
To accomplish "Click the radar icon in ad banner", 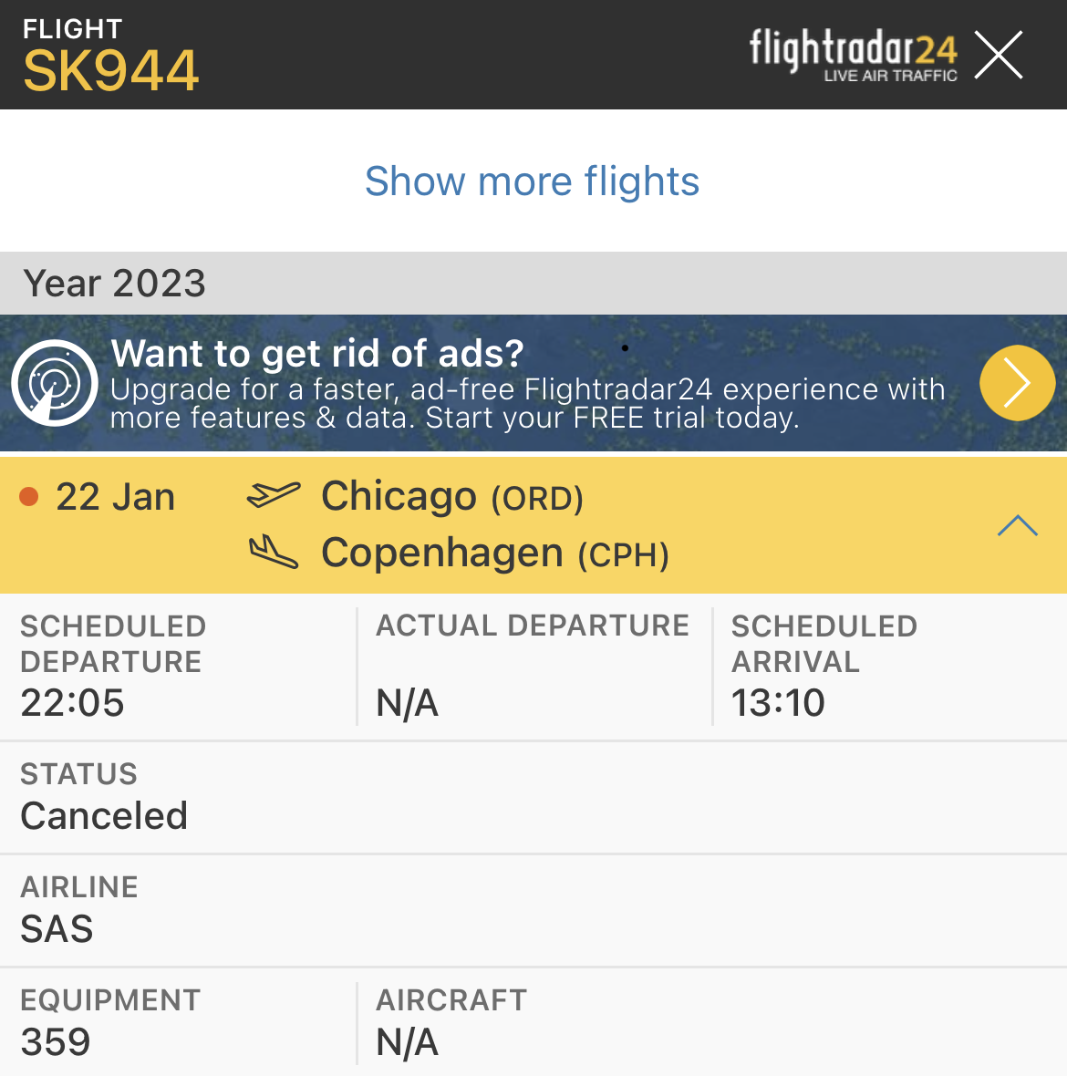I will (55, 383).
